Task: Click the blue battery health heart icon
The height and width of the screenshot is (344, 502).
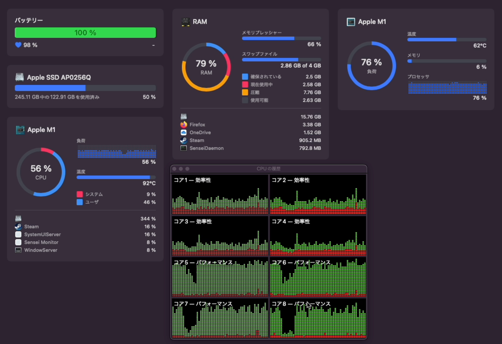Action: [x=18, y=45]
